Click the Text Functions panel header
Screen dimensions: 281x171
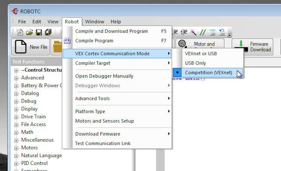point(37,62)
